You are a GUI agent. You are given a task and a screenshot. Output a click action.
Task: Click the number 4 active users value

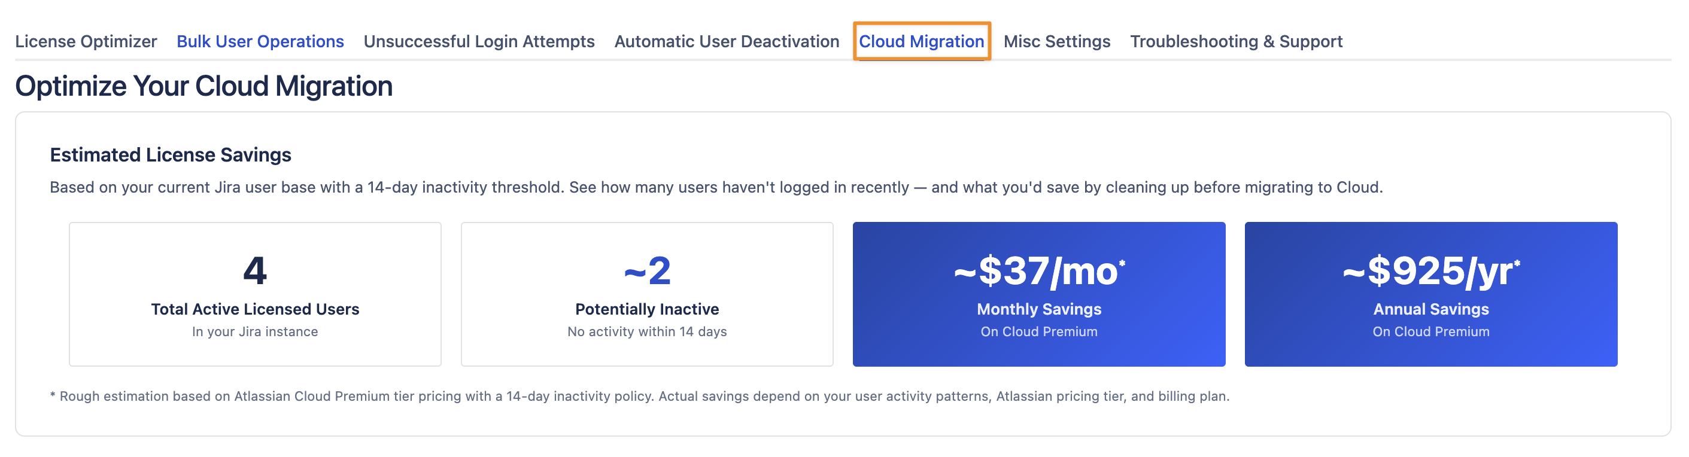255,270
